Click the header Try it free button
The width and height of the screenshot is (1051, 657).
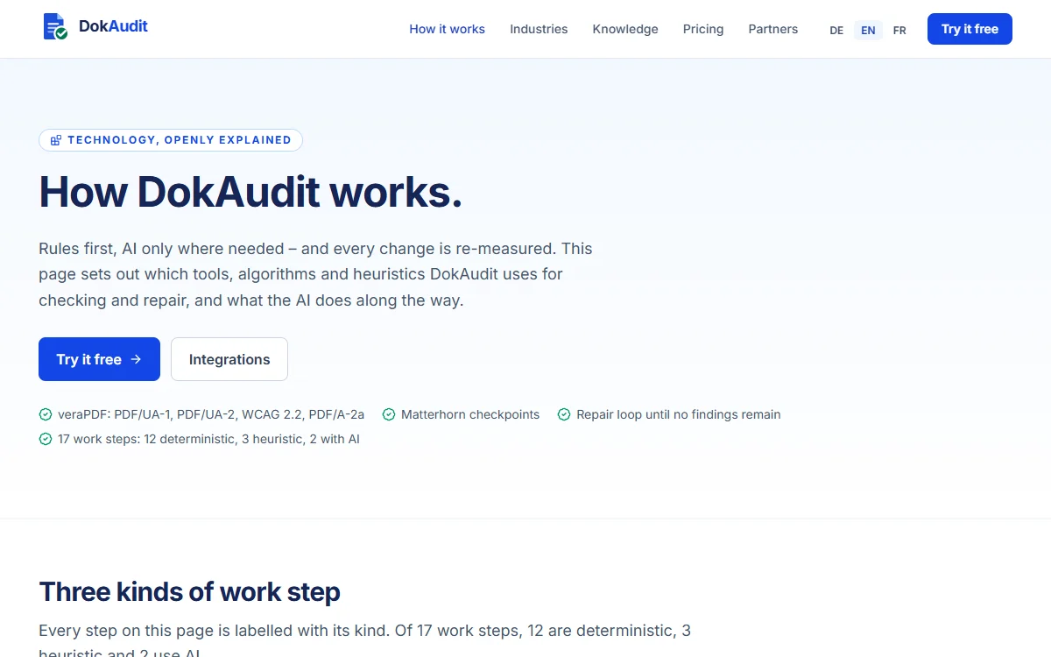[970, 29]
